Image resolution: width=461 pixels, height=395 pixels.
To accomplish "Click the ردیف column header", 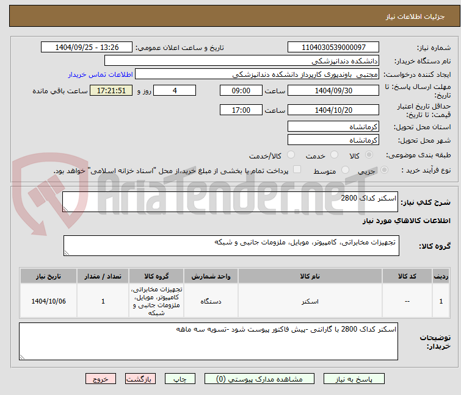I will coord(441,276).
